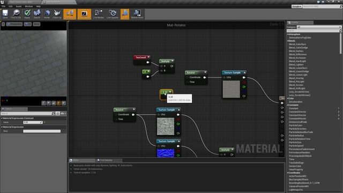Viewport: 343px width, 193px height.
Task: Click the Desc text field
Action: tap(42, 131)
